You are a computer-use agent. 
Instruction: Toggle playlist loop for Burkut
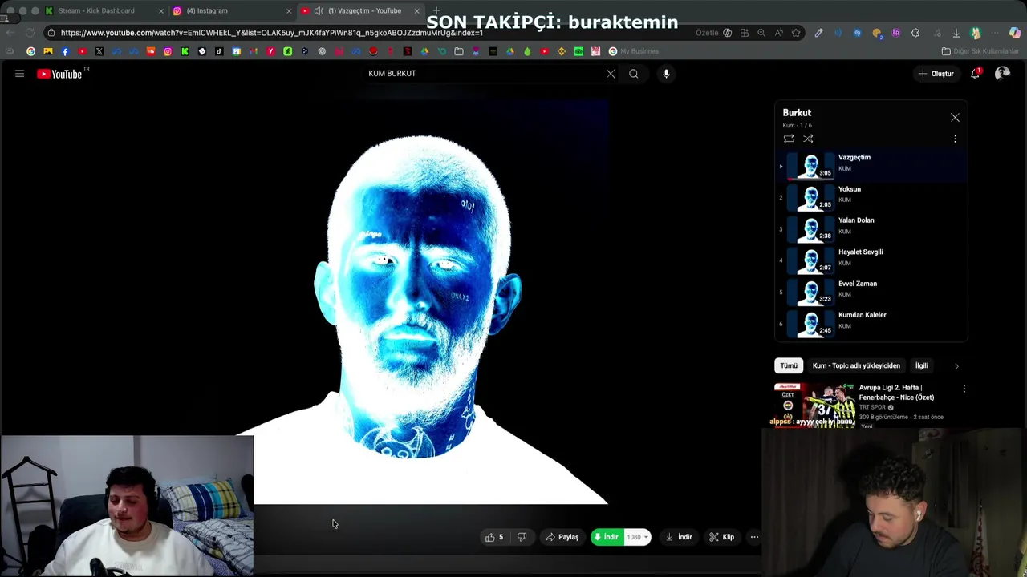(789, 139)
